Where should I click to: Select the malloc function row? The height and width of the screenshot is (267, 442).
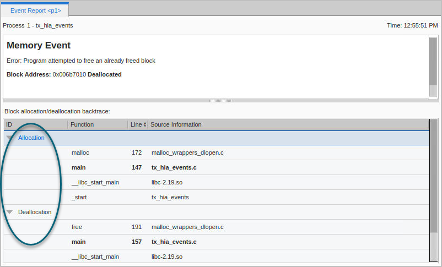[80, 152]
